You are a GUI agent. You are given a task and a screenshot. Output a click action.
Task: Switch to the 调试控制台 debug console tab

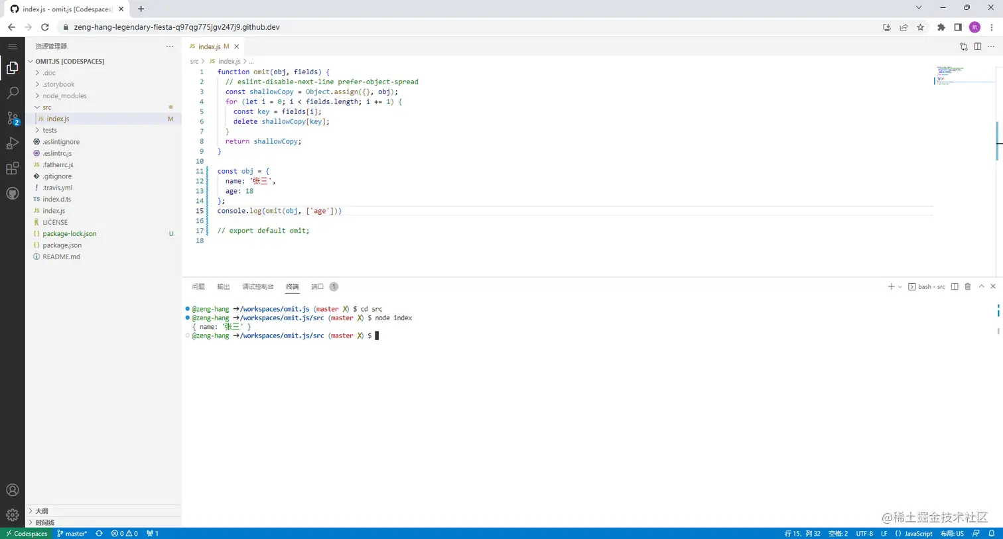[258, 286]
